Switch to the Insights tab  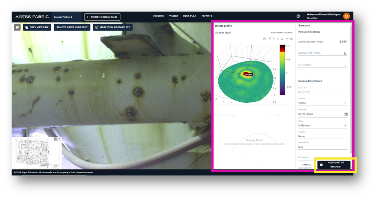[x=158, y=16]
